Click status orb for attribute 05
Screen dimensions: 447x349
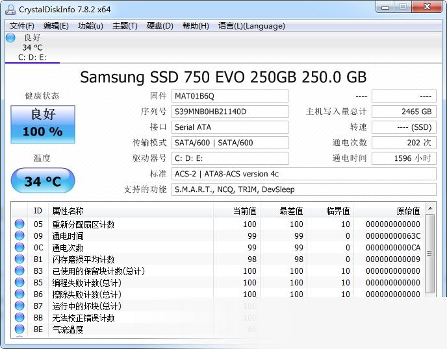tap(19, 224)
